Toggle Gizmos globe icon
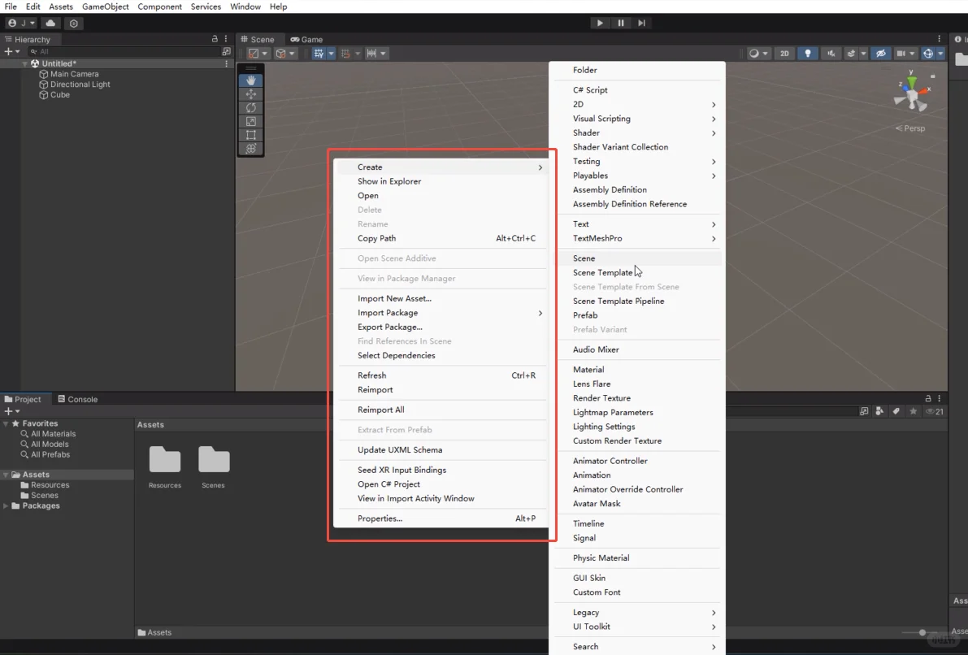 tap(928, 53)
